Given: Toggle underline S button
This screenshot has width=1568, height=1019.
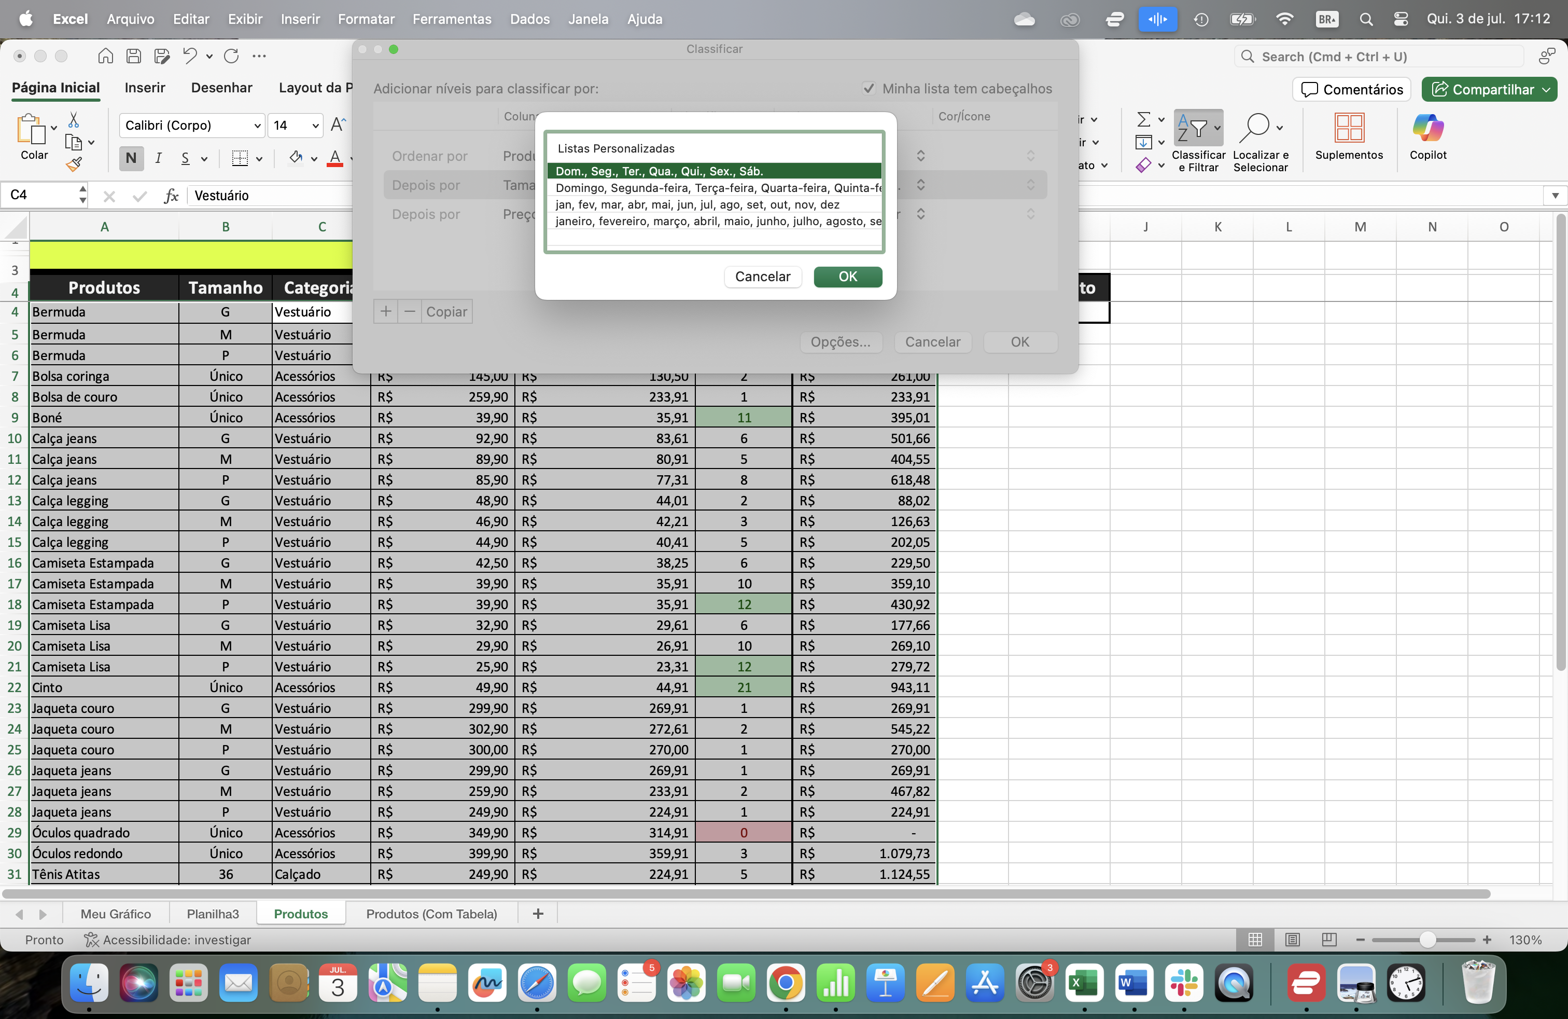Looking at the screenshot, I should click(185, 158).
